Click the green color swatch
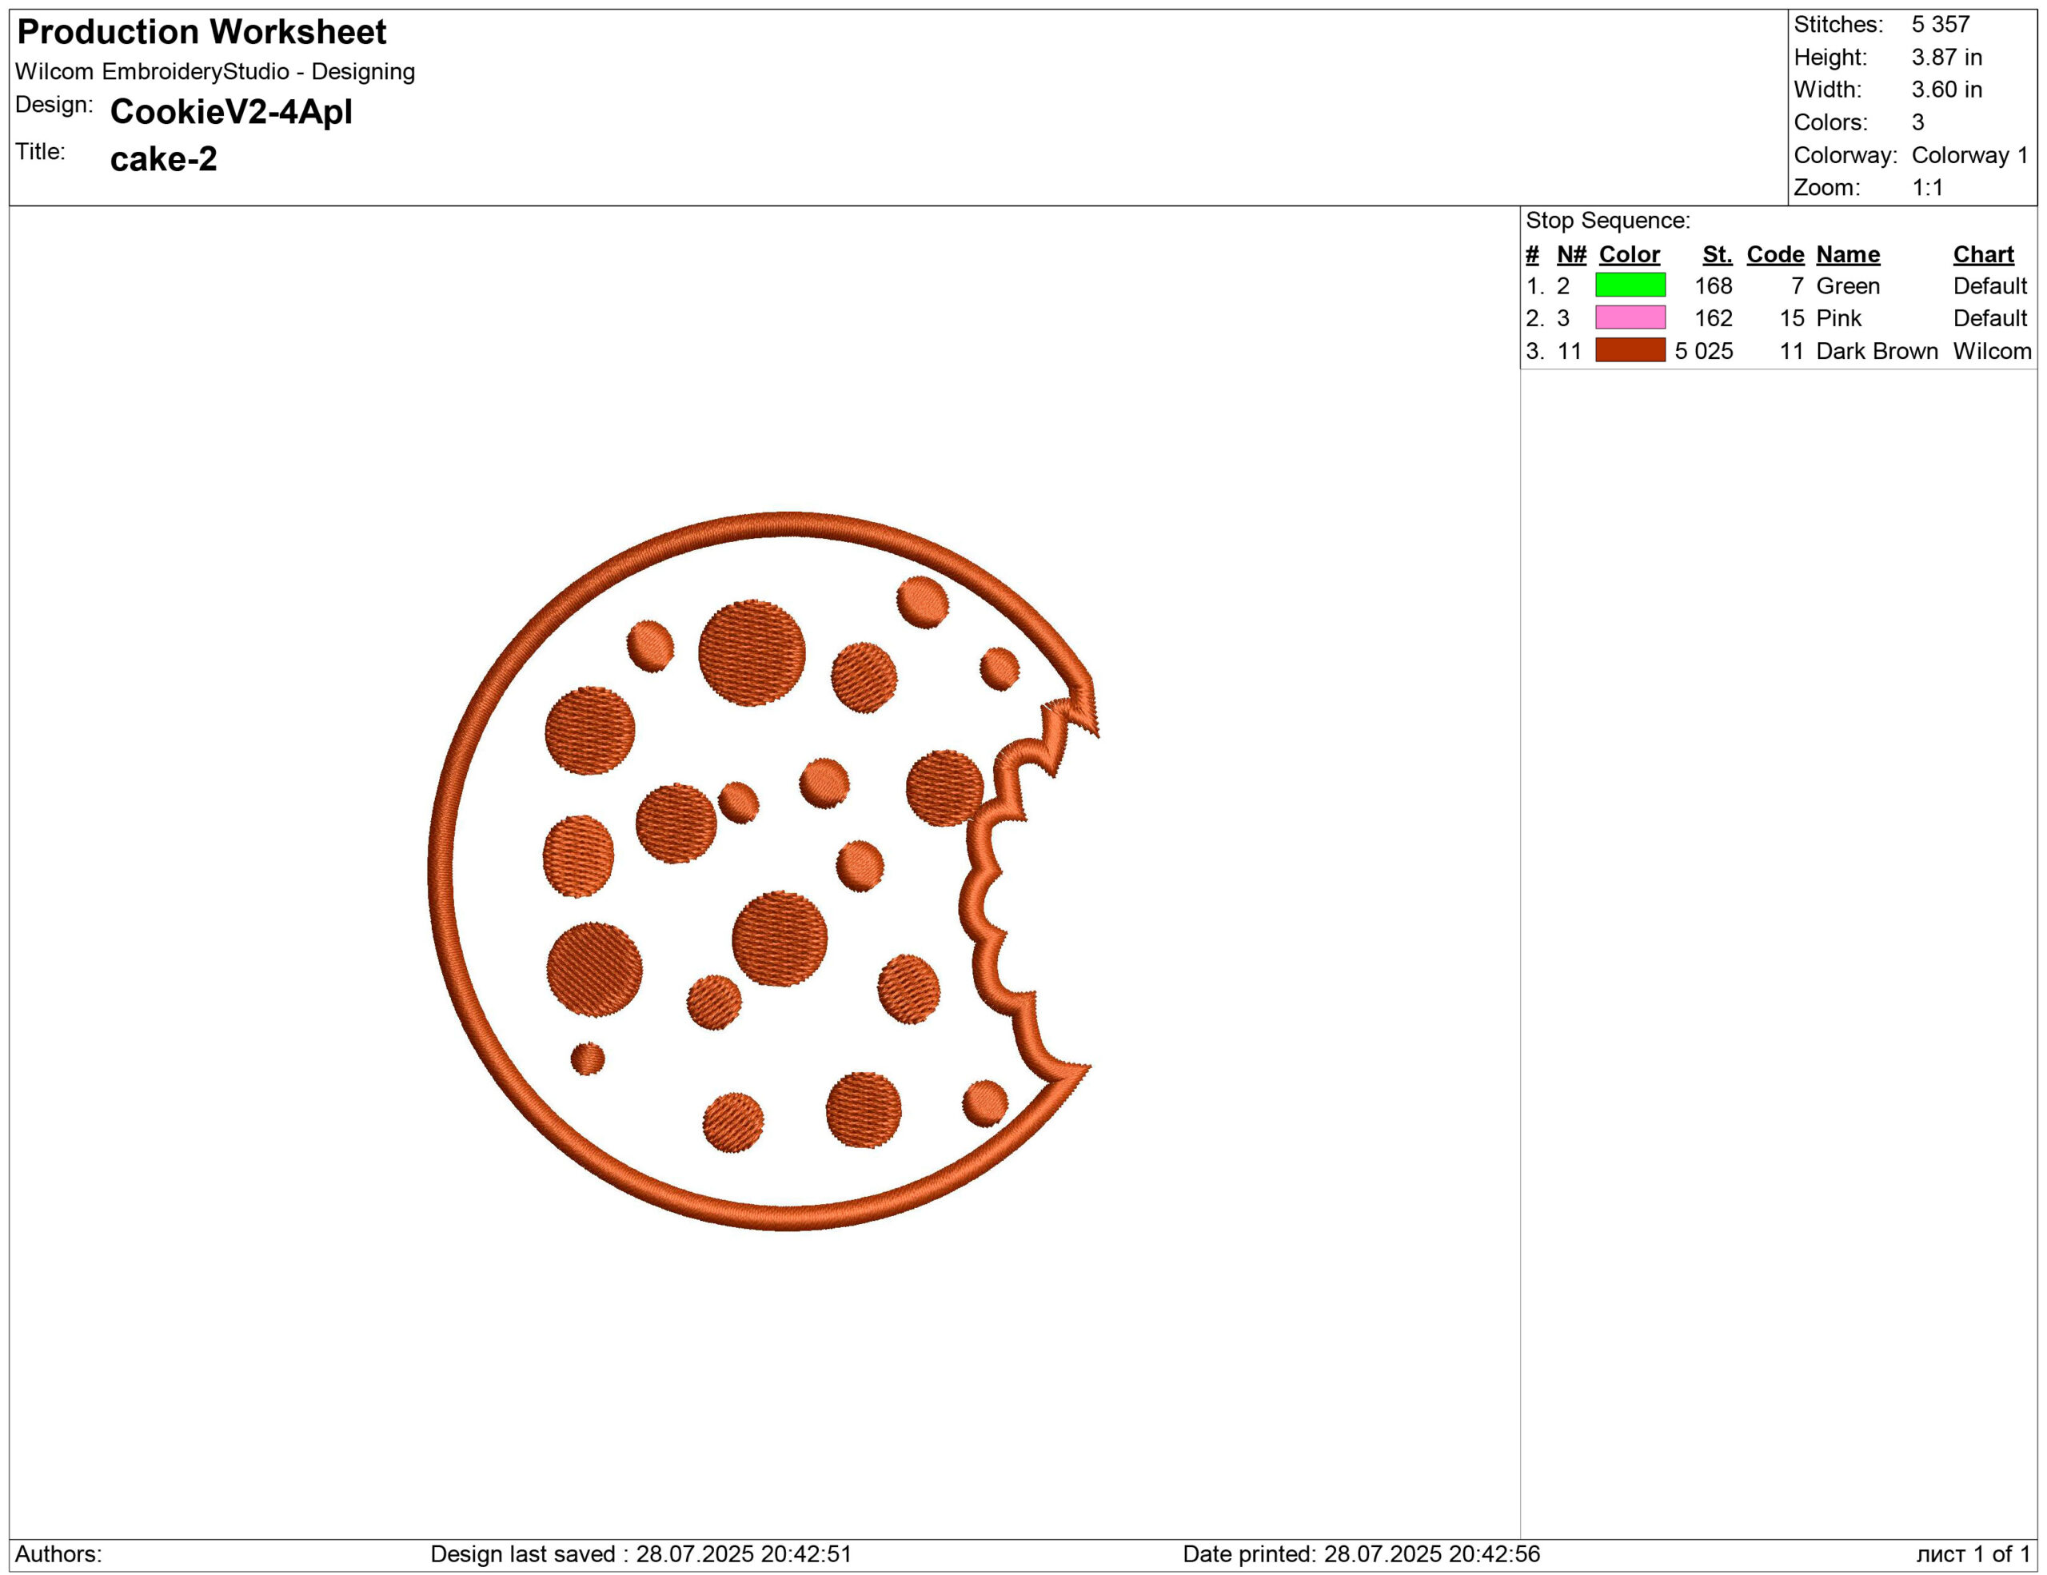The image size is (2047, 1575). pyautogui.click(x=1630, y=285)
